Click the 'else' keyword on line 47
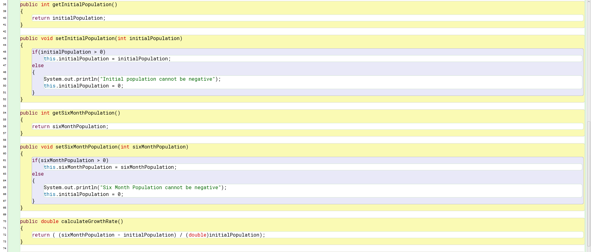591x252 pixels. tap(38, 66)
